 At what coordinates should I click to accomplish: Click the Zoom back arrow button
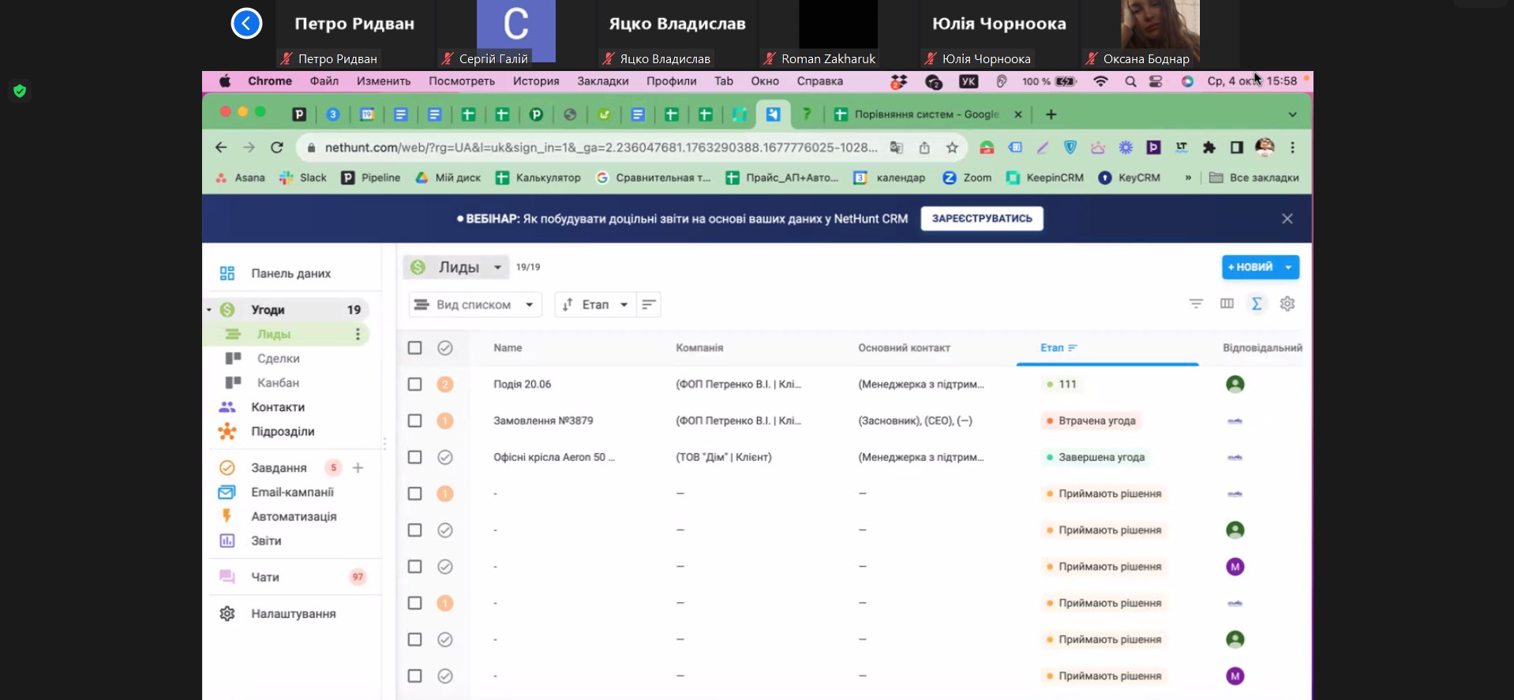tap(246, 24)
